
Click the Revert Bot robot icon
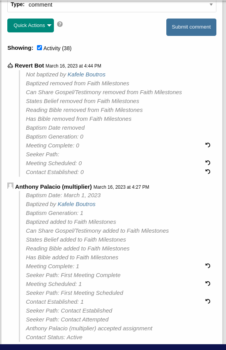click(x=10, y=66)
